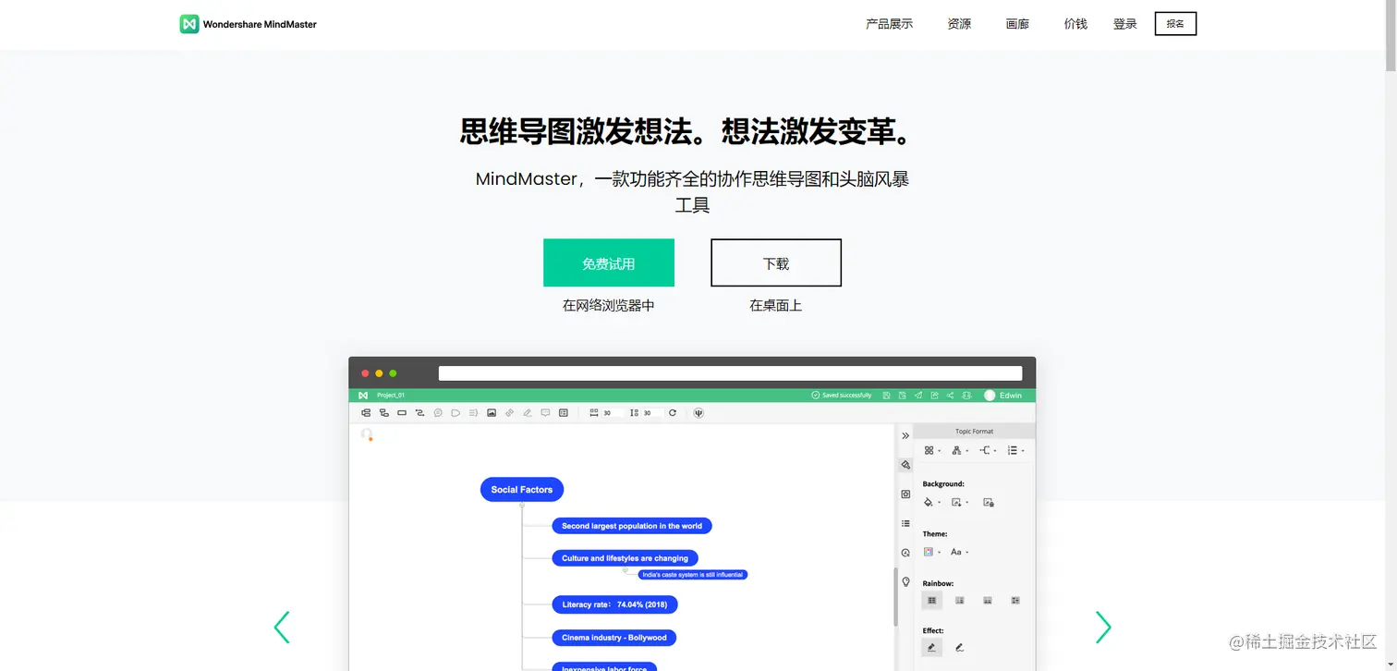Click the share icon in the green top bar
This screenshot has height=671, width=1397.
click(951, 396)
